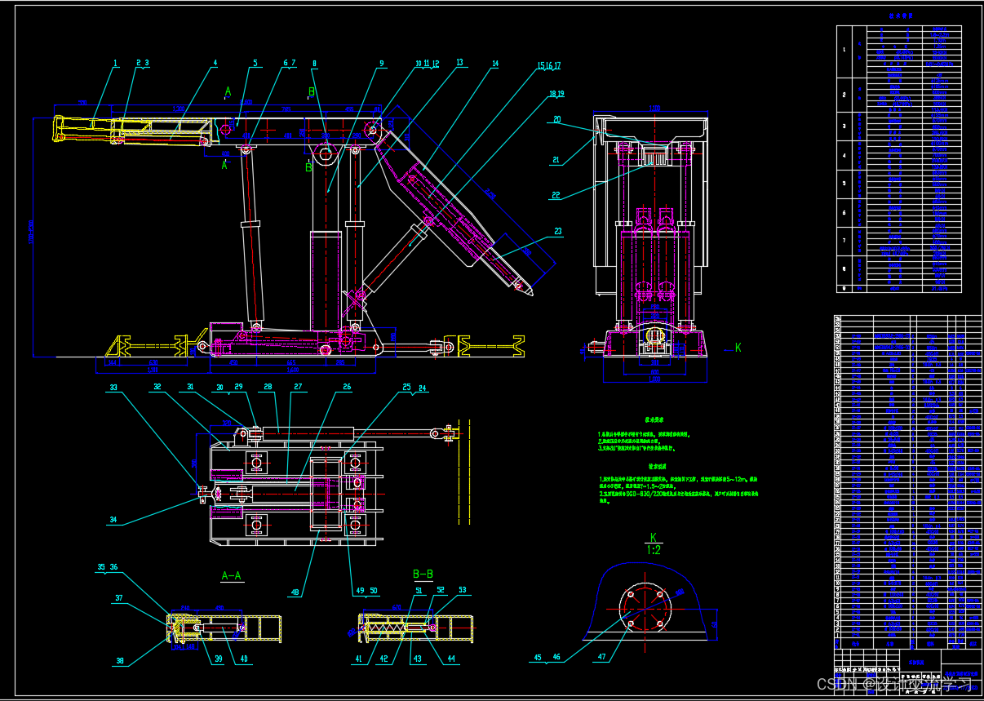Select callout number 13 above the side view

459,63
